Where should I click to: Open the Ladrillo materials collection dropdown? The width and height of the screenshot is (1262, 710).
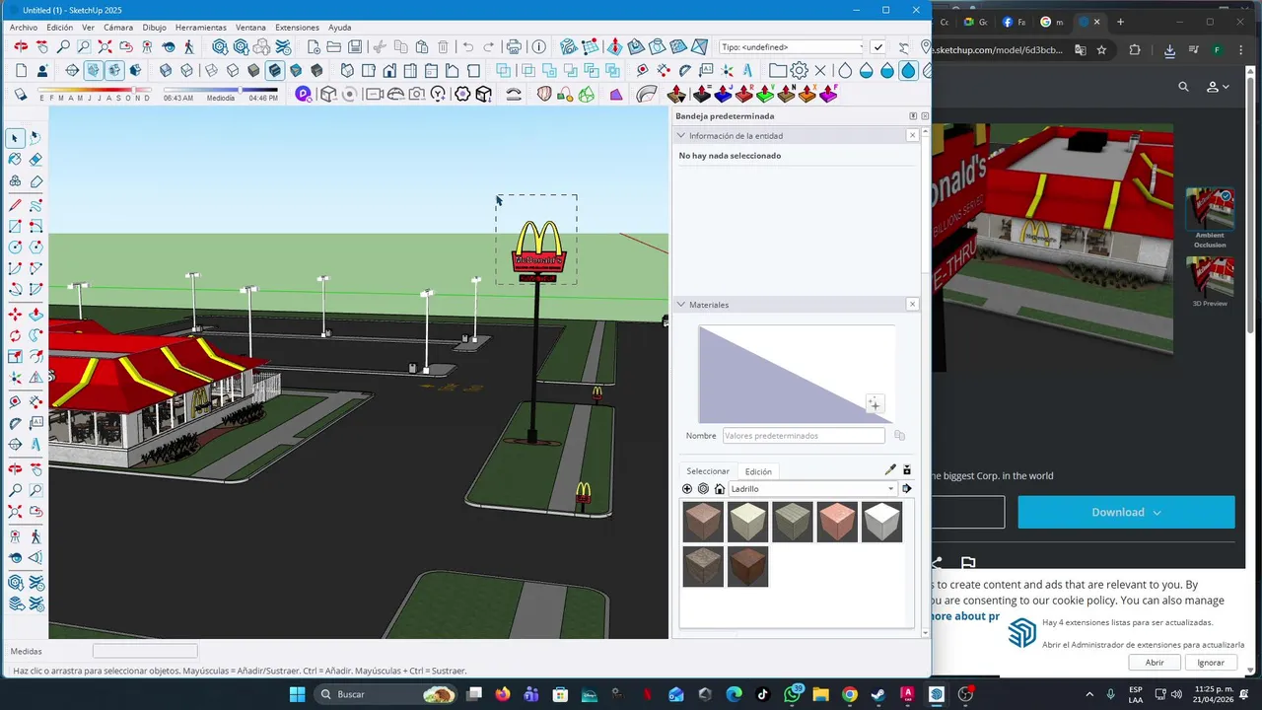pyautogui.click(x=811, y=489)
